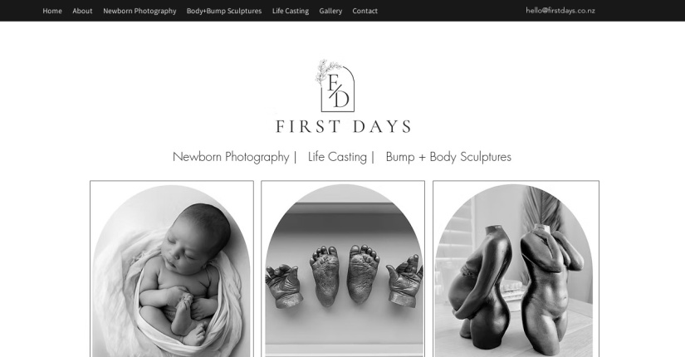Image resolution: width=685 pixels, height=357 pixels.
Task: Open the swaddled newborn baby photo
Action: tap(172, 269)
